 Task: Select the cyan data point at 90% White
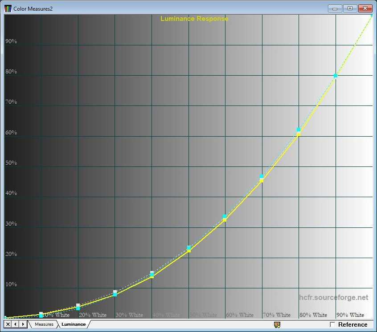(x=336, y=76)
